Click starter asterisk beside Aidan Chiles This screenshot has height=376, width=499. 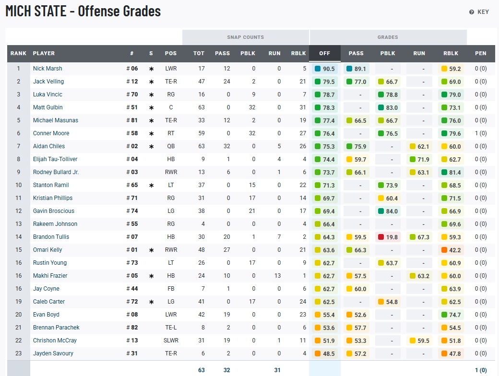tap(151, 147)
